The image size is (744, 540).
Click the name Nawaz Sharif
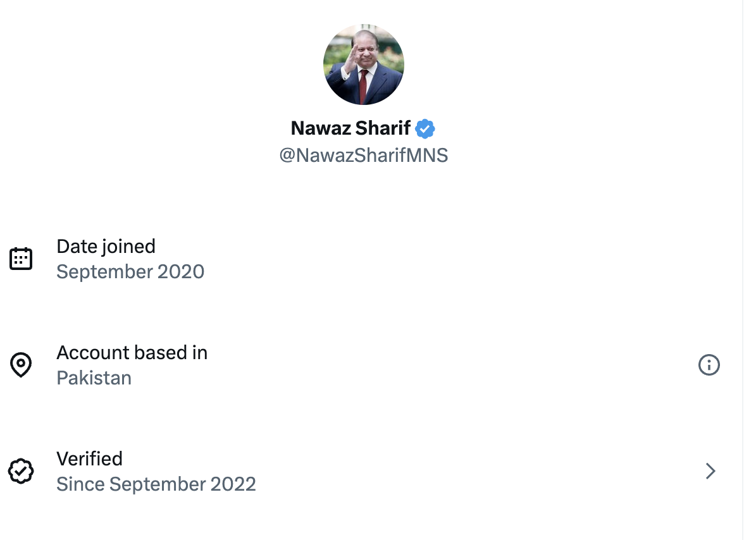[351, 128]
